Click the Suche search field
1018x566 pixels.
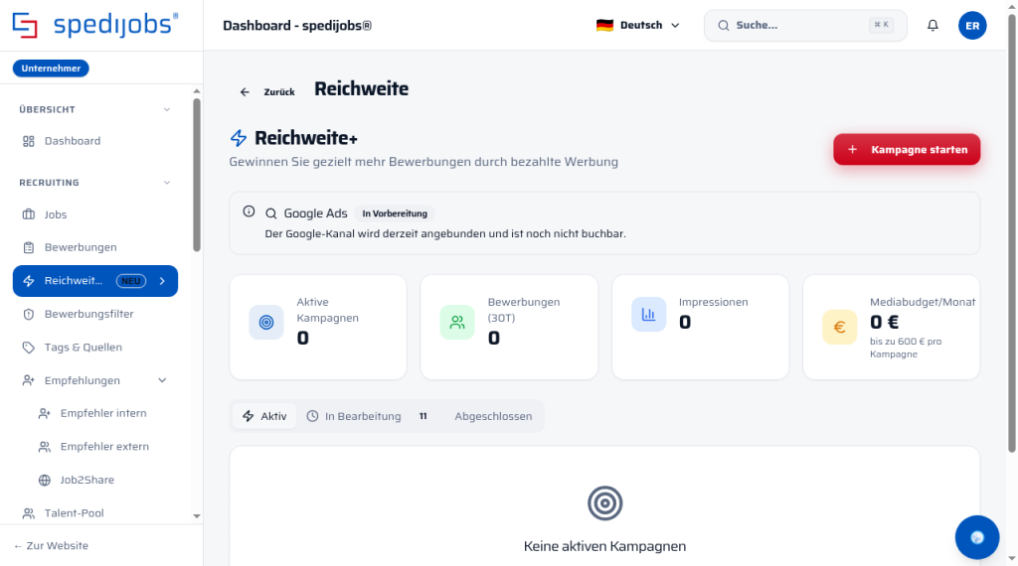805,25
